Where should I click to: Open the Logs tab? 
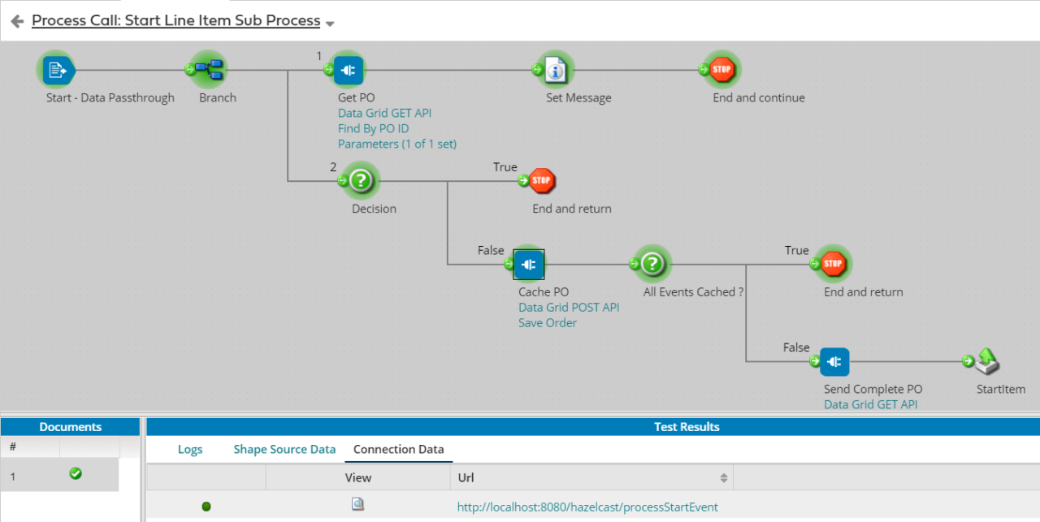tap(190, 449)
